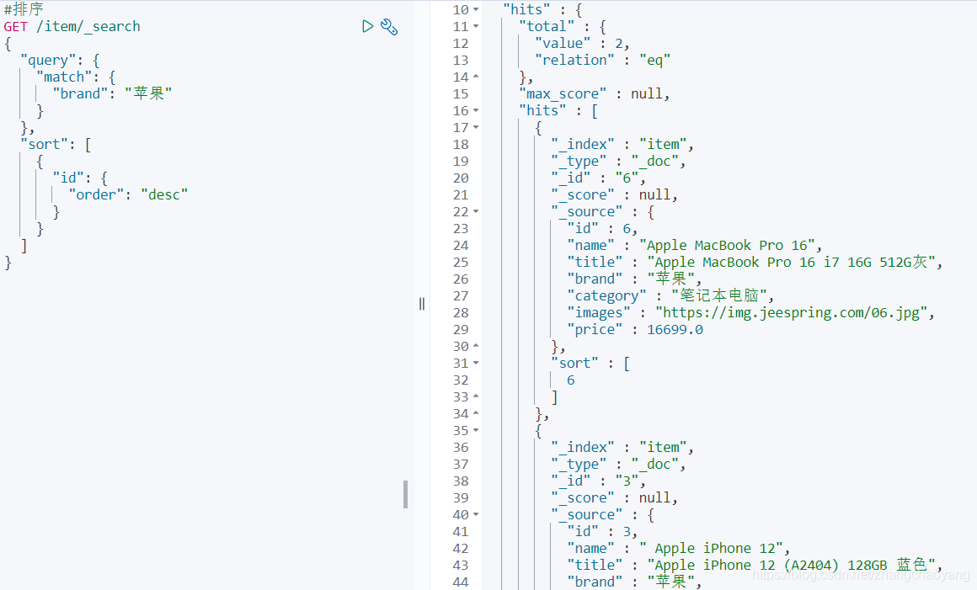This screenshot has height=590, width=977.
Task: Place cursor on GET /item/_search line
Action: click(72, 26)
